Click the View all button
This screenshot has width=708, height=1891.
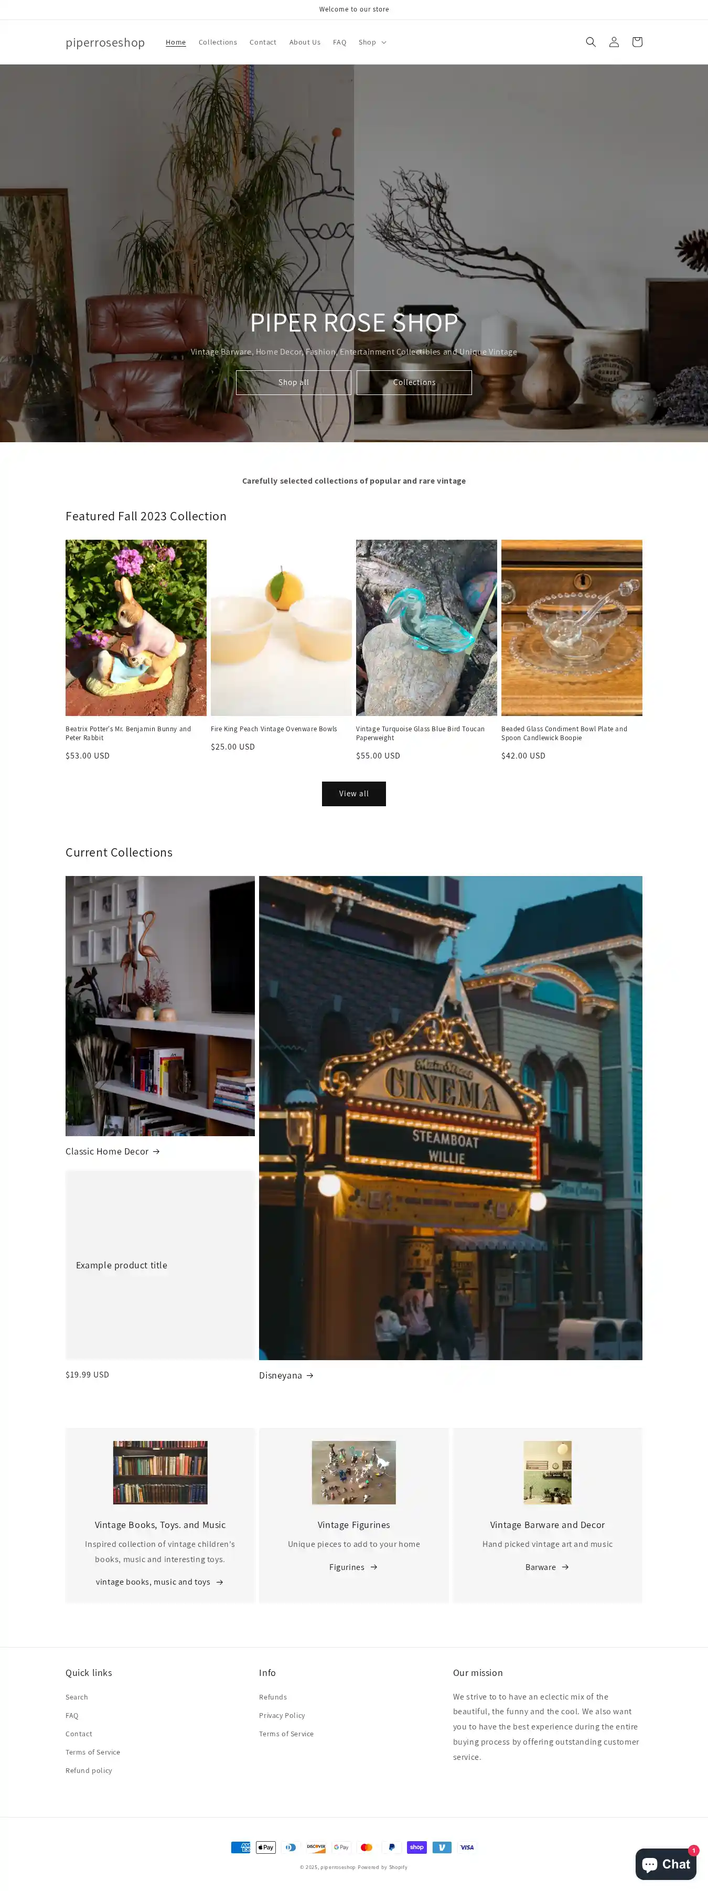(x=353, y=794)
